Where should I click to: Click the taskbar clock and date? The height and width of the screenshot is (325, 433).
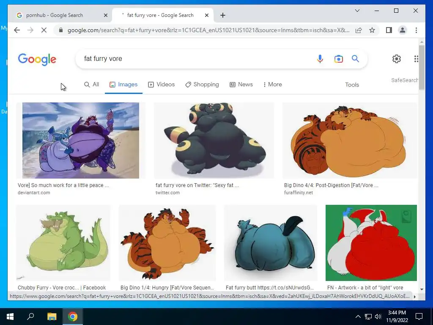(397, 317)
